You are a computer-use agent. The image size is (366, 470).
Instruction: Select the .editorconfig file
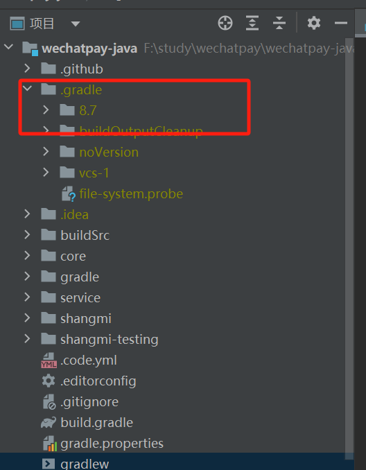coord(98,381)
